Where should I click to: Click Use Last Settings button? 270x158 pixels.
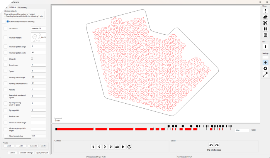pos(26,153)
